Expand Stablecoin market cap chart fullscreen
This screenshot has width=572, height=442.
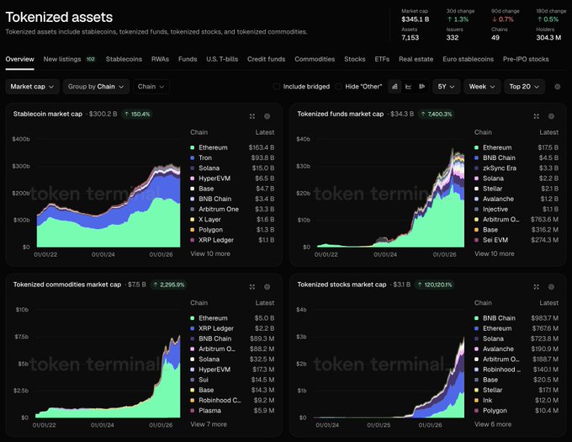[252, 116]
